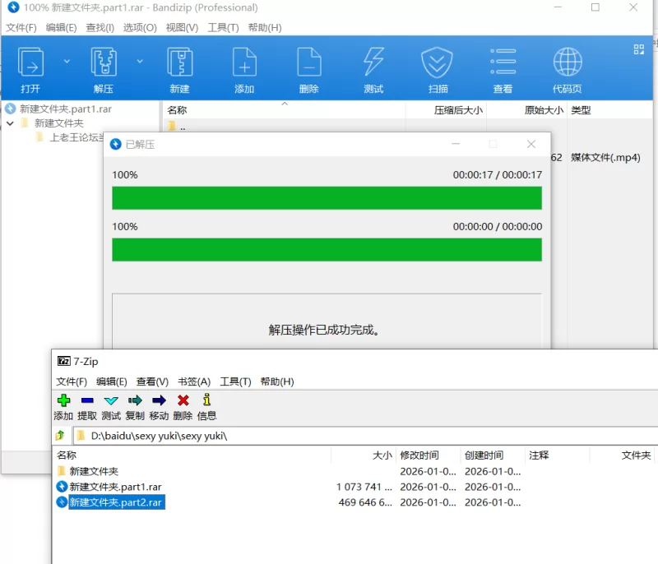The width and height of the screenshot is (658, 564).
Task: Click the View (查看) list icon
Action: point(503,61)
